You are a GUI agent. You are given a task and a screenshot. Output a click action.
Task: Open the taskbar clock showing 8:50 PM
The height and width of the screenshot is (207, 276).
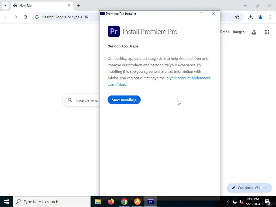[253, 202]
